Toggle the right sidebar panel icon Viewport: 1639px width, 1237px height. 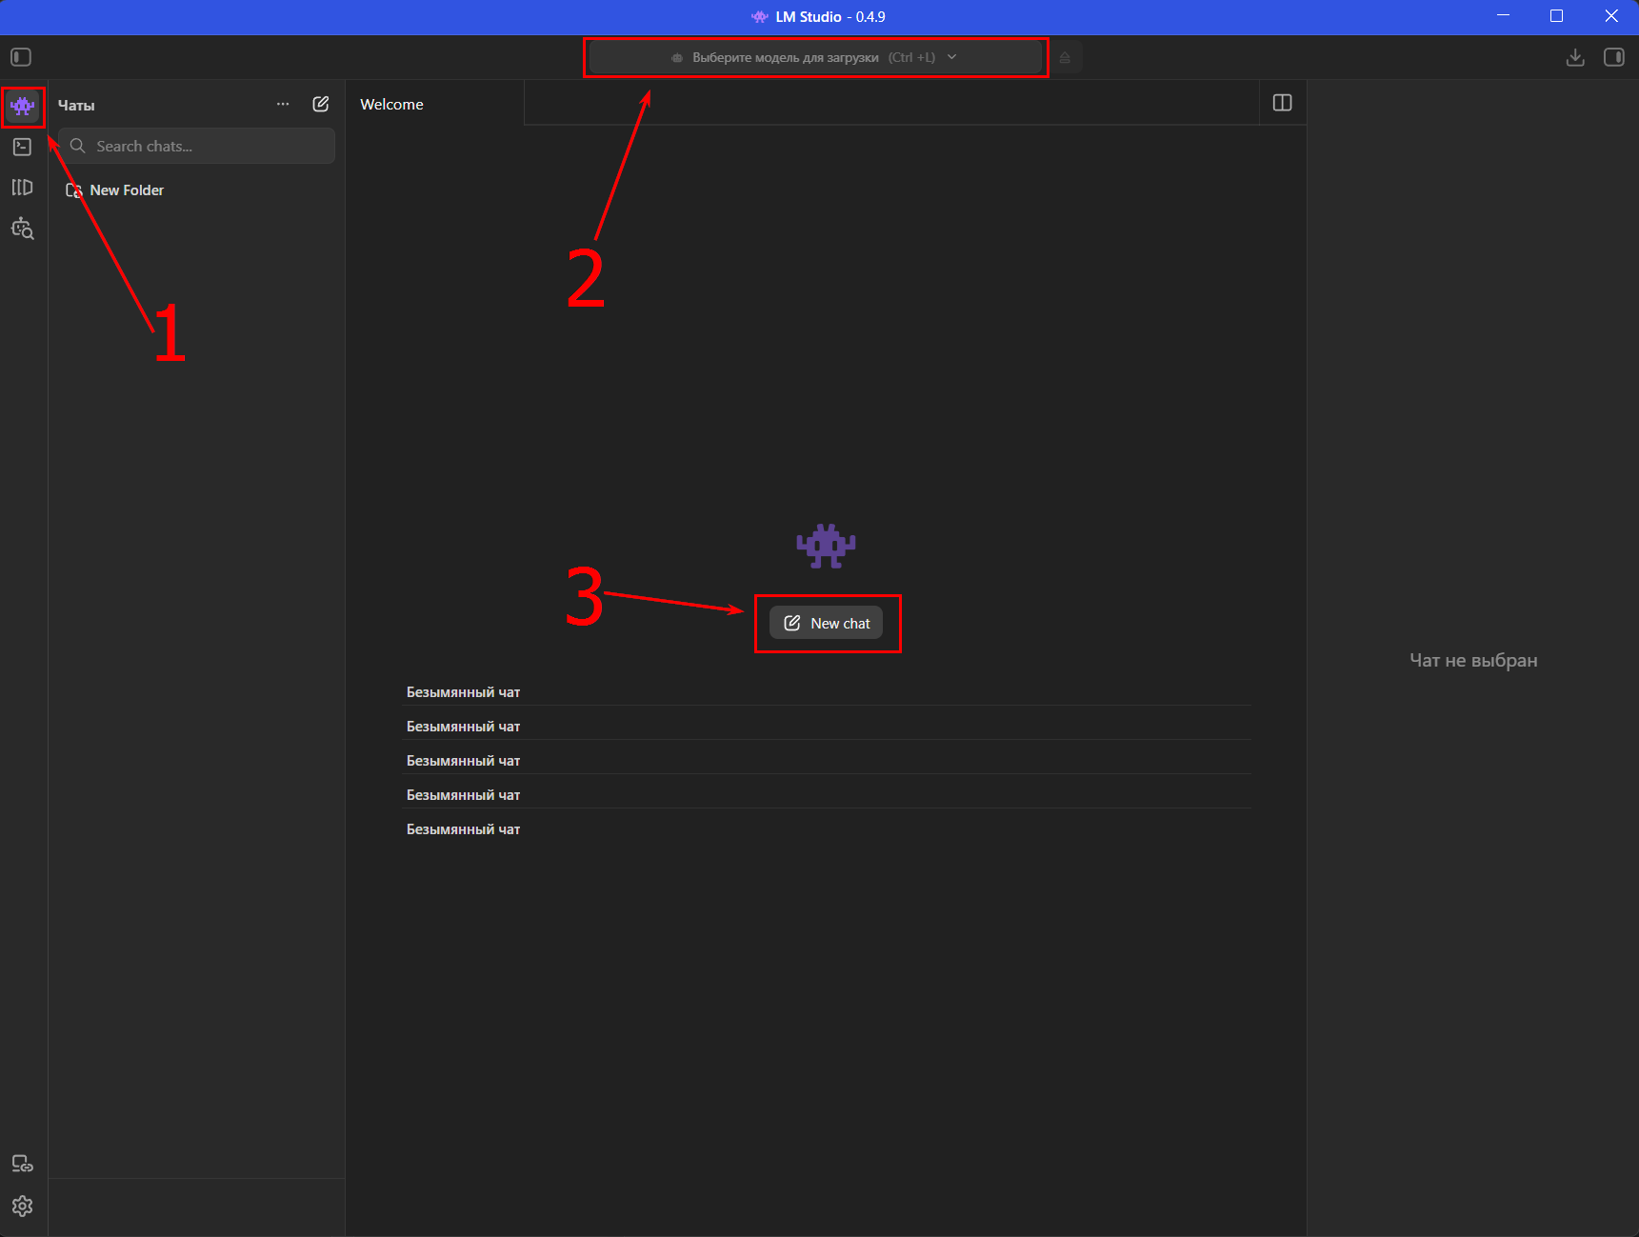tap(1614, 57)
